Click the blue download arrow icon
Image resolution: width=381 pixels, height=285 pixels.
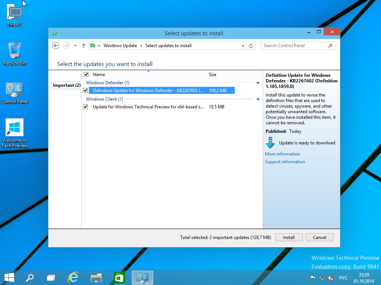click(x=270, y=143)
